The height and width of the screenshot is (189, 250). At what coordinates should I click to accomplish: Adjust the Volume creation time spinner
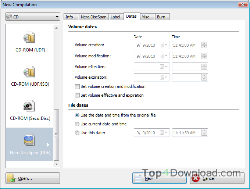point(204,45)
